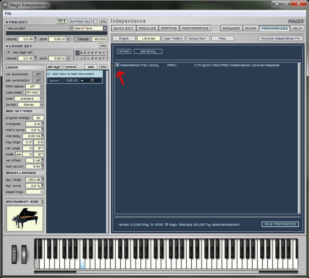Switch to the Mixer tab
The width and height of the screenshot is (309, 278).
pos(251,28)
